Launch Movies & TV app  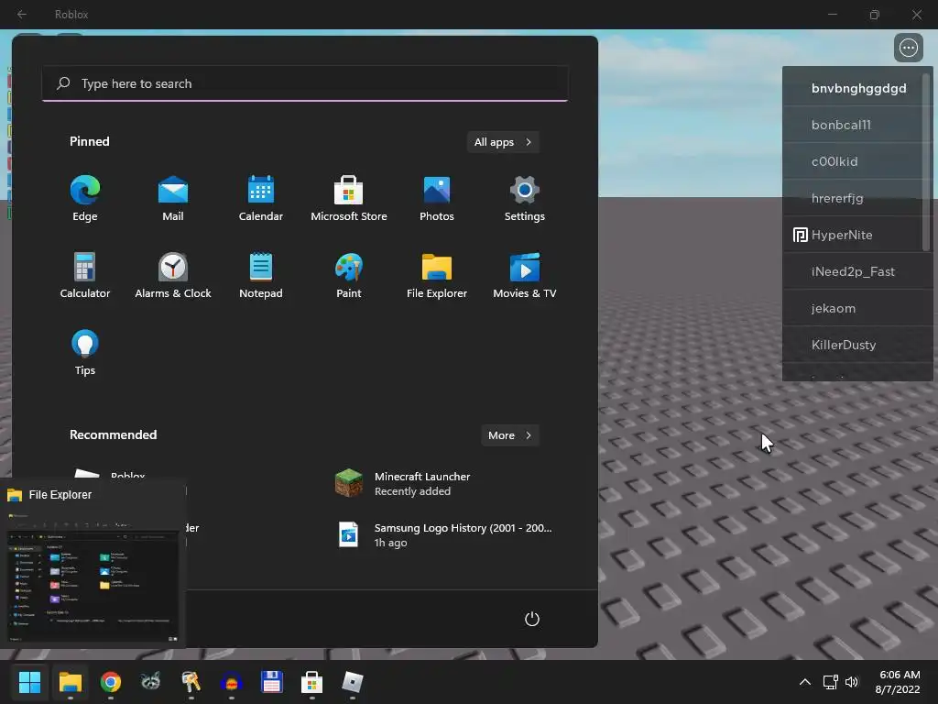tap(525, 275)
